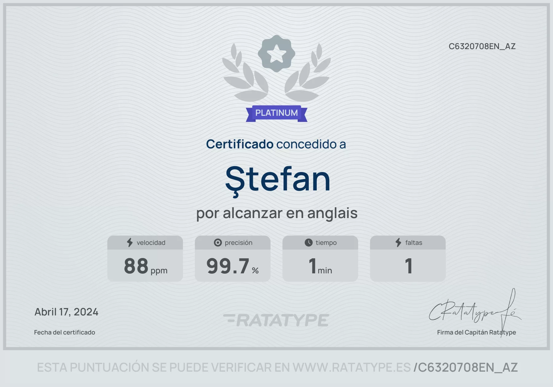Click the 1 min time value
Screen dimensions: 553x387
tap(320, 266)
